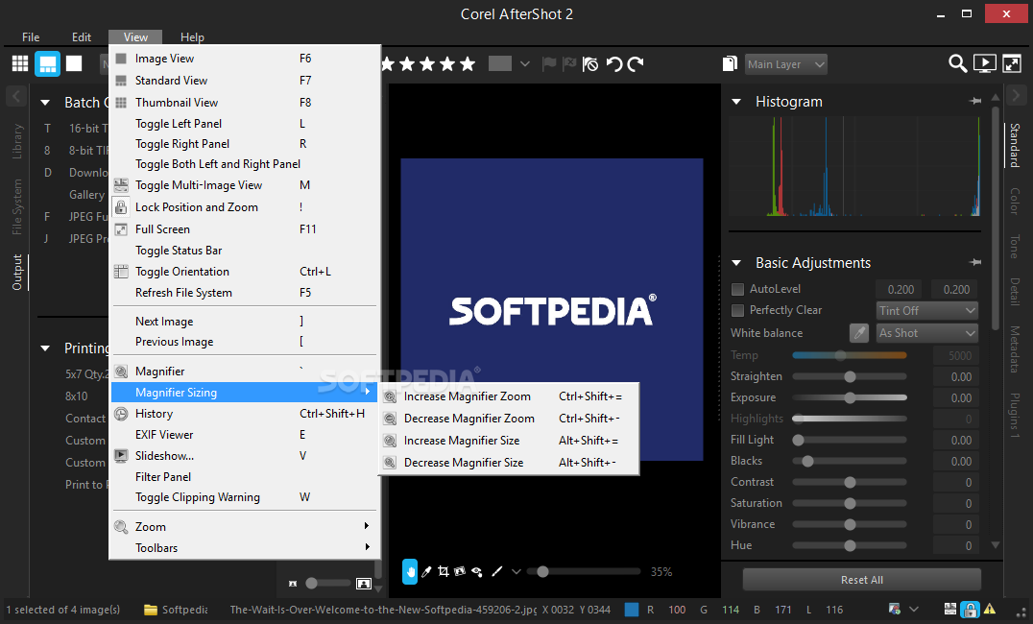
Task: Choose Decrease Magnifier Size
Action: coord(510,463)
